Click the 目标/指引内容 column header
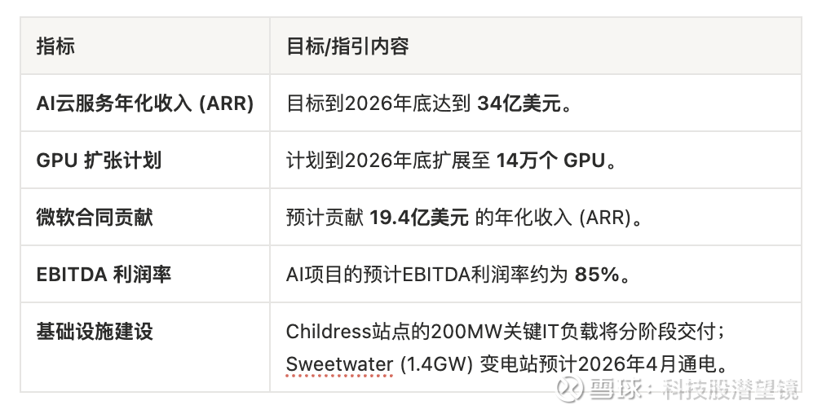 point(347,46)
